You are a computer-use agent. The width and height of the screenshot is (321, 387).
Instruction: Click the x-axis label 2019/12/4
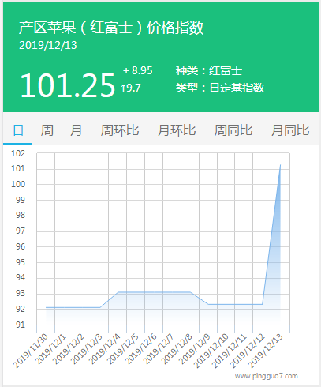105,349
